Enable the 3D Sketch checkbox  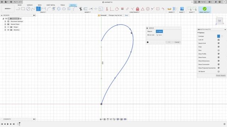218,71
